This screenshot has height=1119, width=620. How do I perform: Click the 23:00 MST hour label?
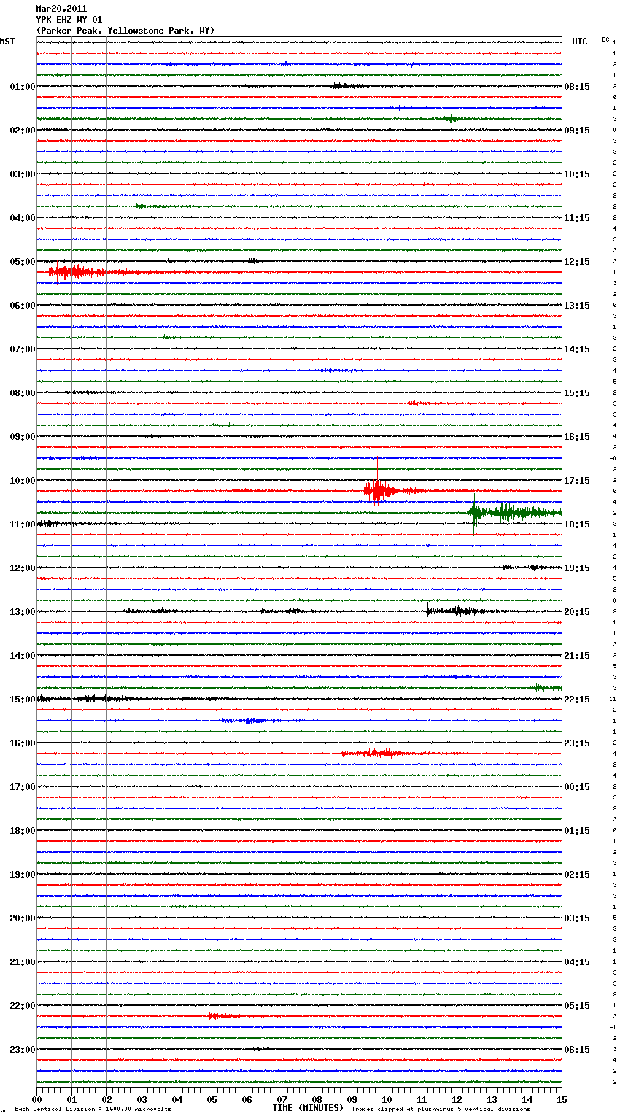[x=22, y=1050]
